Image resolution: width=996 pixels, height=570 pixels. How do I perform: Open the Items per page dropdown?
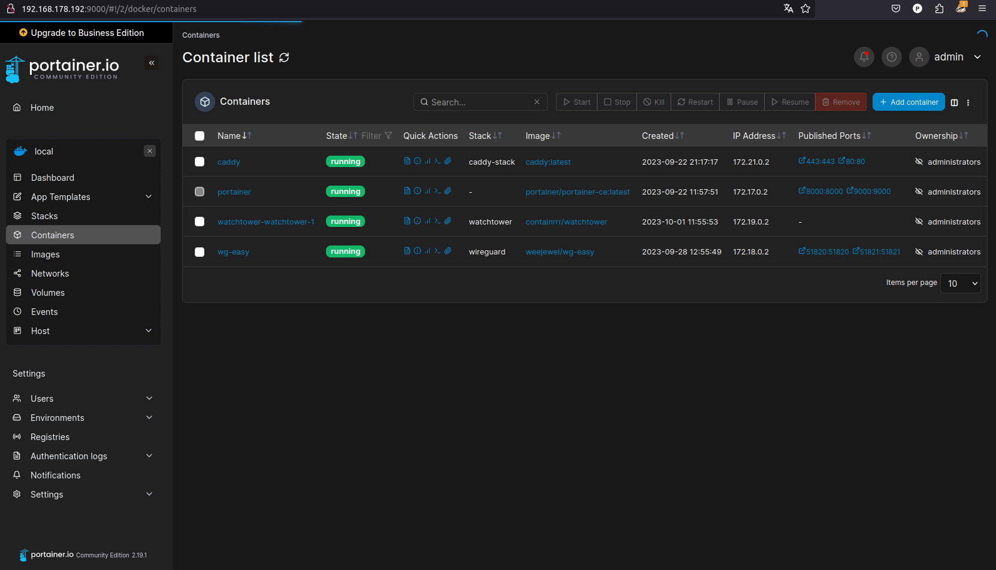pos(960,283)
